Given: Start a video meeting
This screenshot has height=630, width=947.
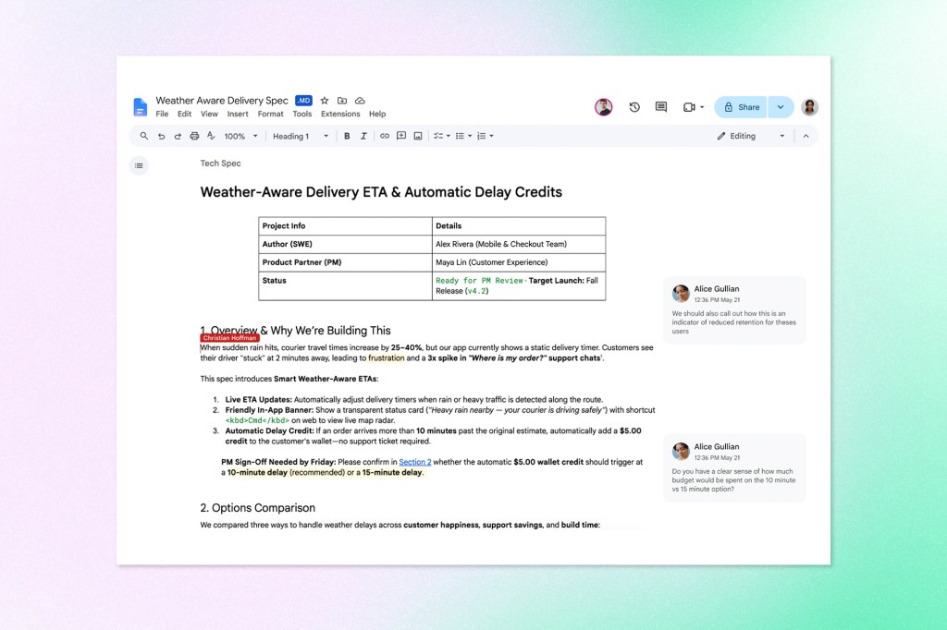Looking at the screenshot, I should 689,107.
